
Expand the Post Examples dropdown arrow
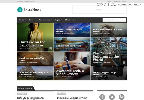(x=52, y=20)
